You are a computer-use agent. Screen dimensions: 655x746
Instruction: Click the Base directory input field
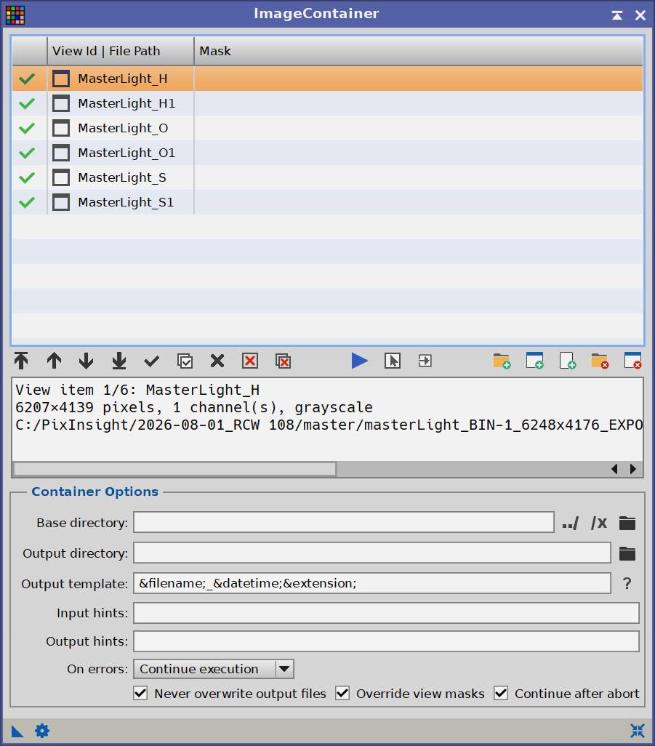pyautogui.click(x=344, y=522)
